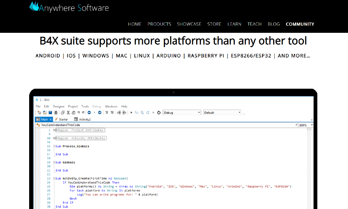Click the Anywhere Software logo

click(x=69, y=7)
